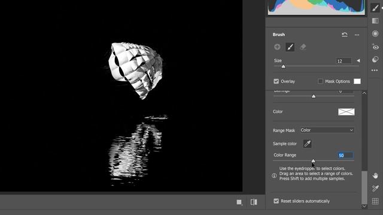Click the histogram display

tap(317, 7)
